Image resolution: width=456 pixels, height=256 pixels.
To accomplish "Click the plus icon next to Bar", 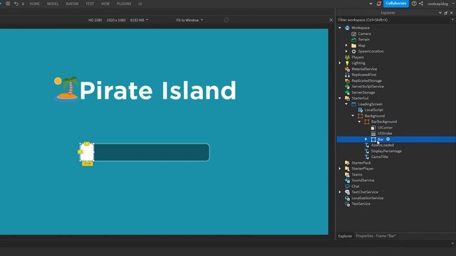I will point(388,139).
